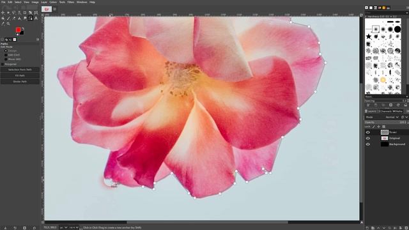The image size is (409, 230).
Task: Open tool options tab configuration menu
Action: 38,40
